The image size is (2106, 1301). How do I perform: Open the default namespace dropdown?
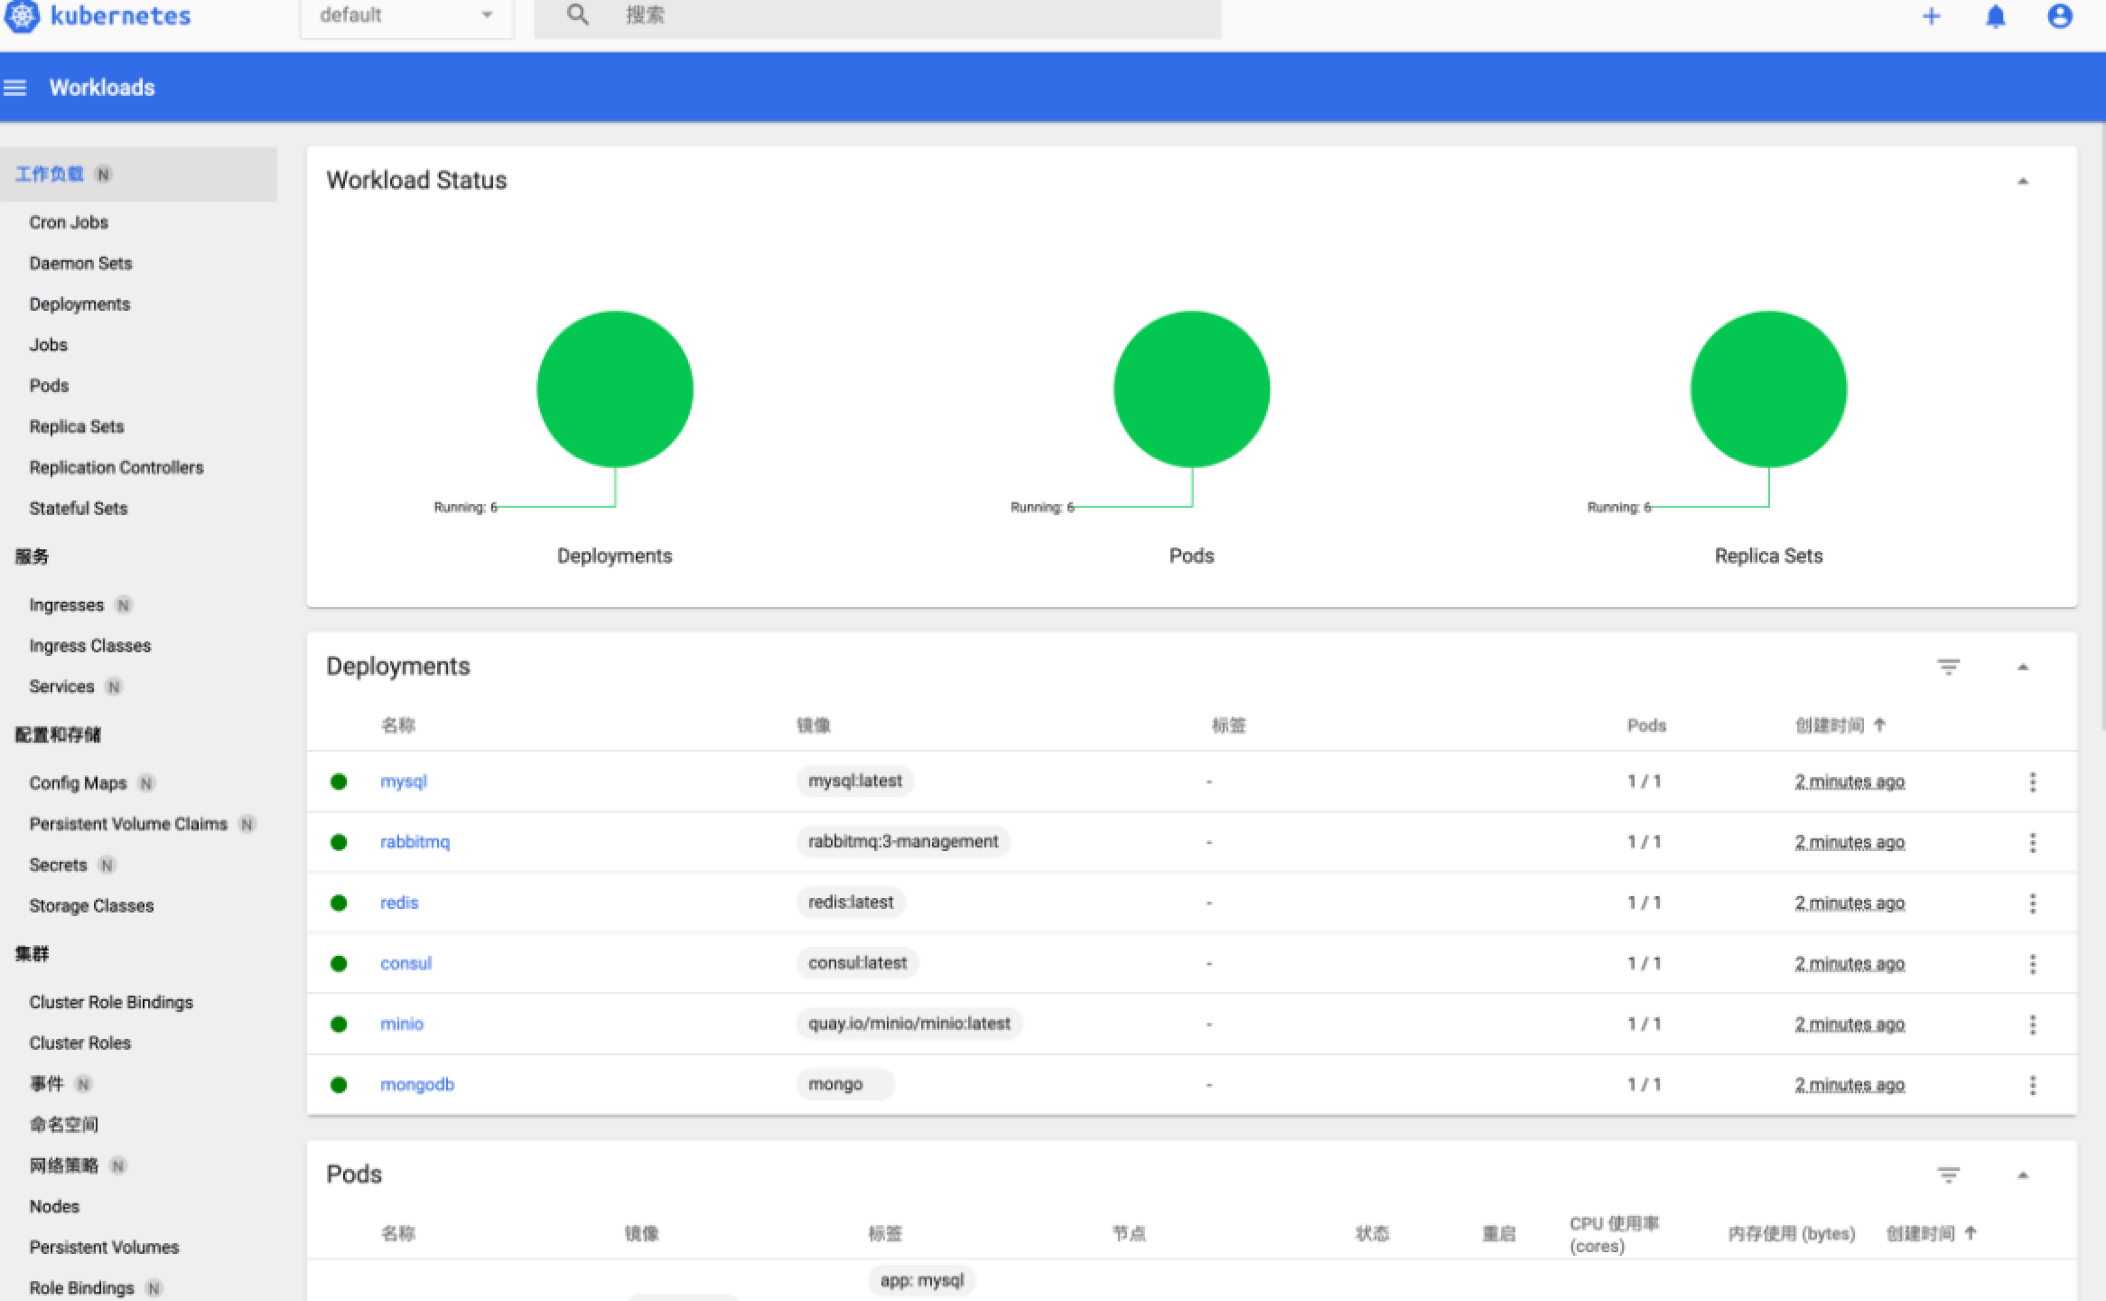406,15
